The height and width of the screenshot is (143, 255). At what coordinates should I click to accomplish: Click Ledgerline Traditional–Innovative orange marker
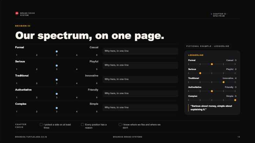[224, 82]
